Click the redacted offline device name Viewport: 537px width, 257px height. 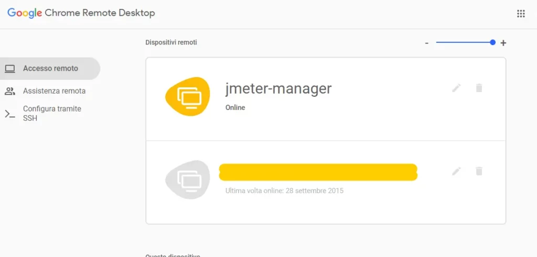[x=318, y=172]
